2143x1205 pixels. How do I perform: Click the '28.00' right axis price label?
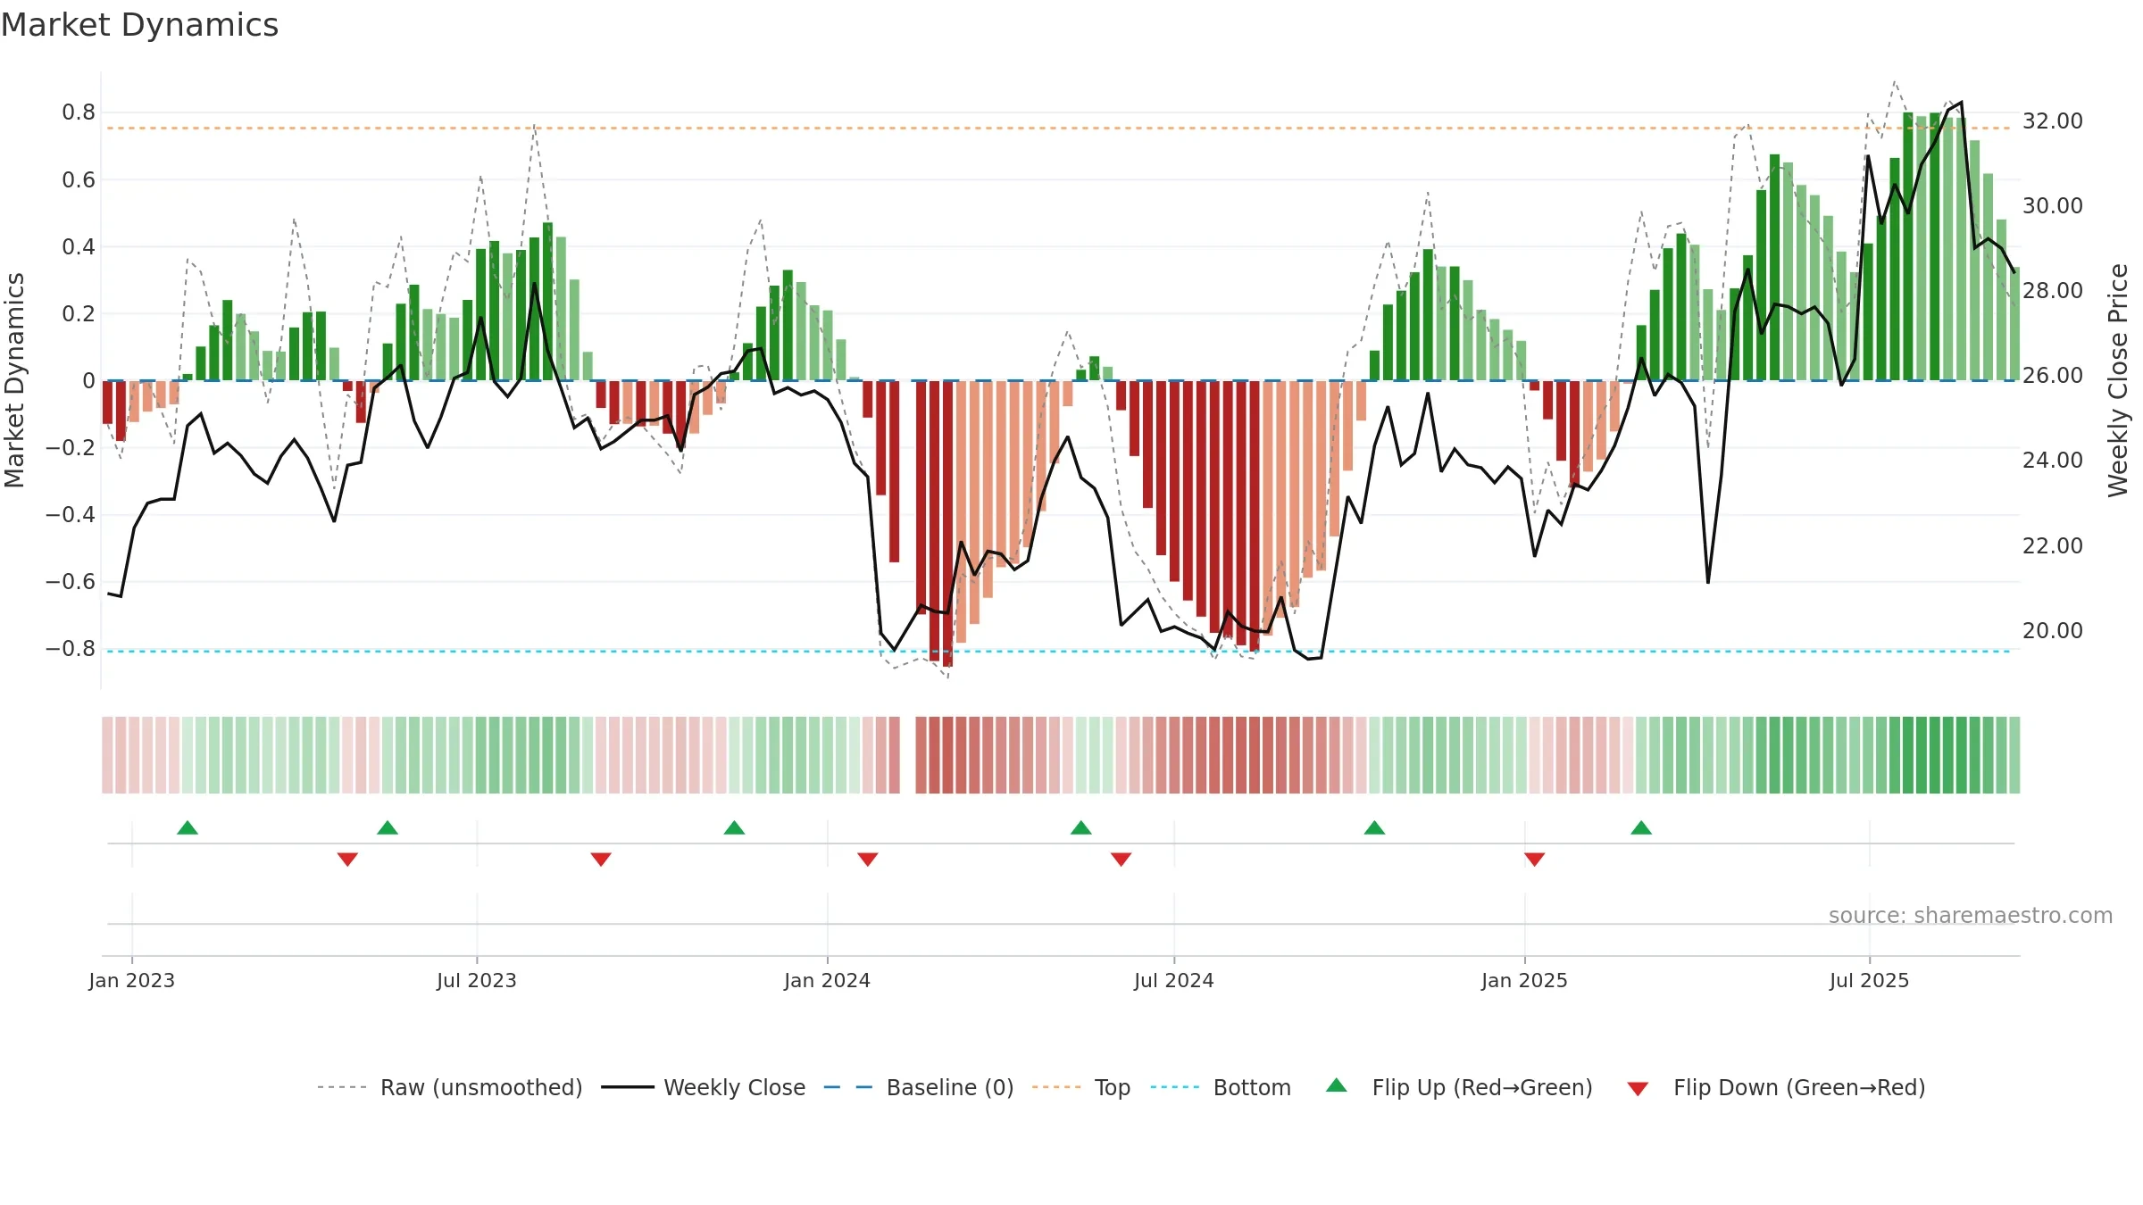point(2053,291)
